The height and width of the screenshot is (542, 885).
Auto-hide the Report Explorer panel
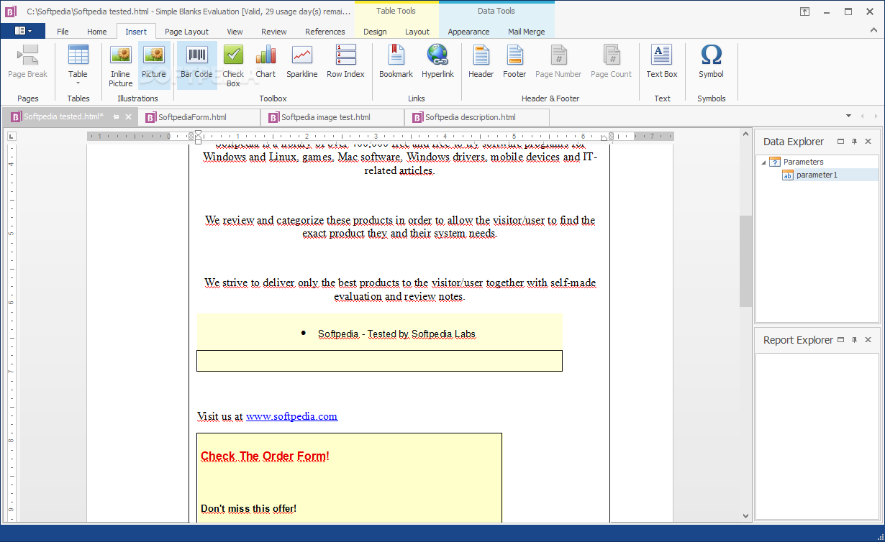(854, 340)
